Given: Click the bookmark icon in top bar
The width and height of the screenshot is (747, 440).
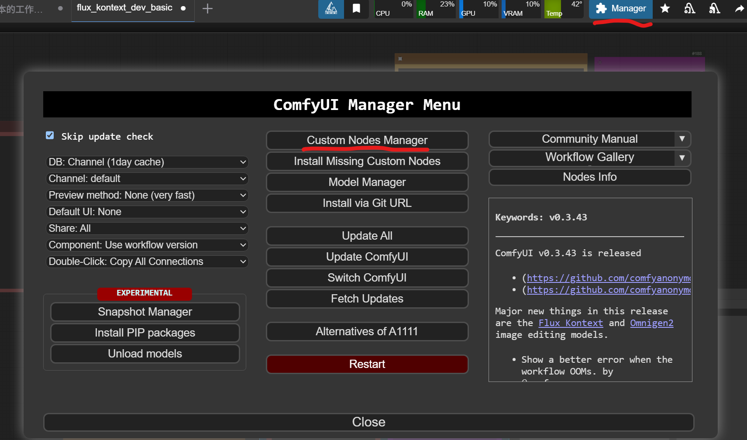Looking at the screenshot, I should click(x=356, y=9).
